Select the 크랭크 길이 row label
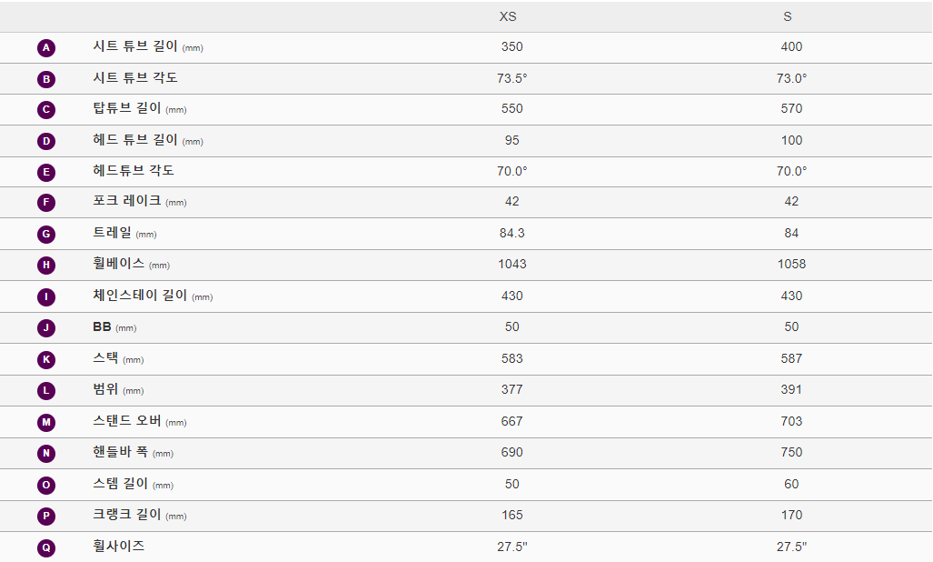933x562 pixels. tap(140, 515)
